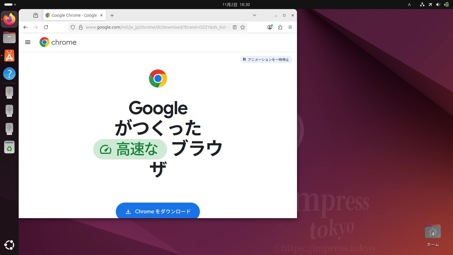This screenshot has width=453, height=255.
Task: Click the volume status icon
Action: click(x=438, y=5)
